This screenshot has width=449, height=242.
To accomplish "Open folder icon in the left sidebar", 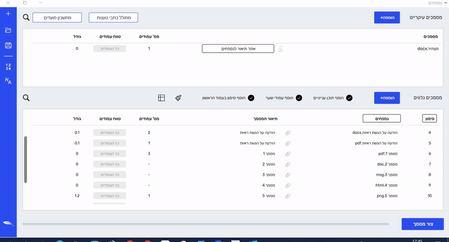I will (8, 30).
